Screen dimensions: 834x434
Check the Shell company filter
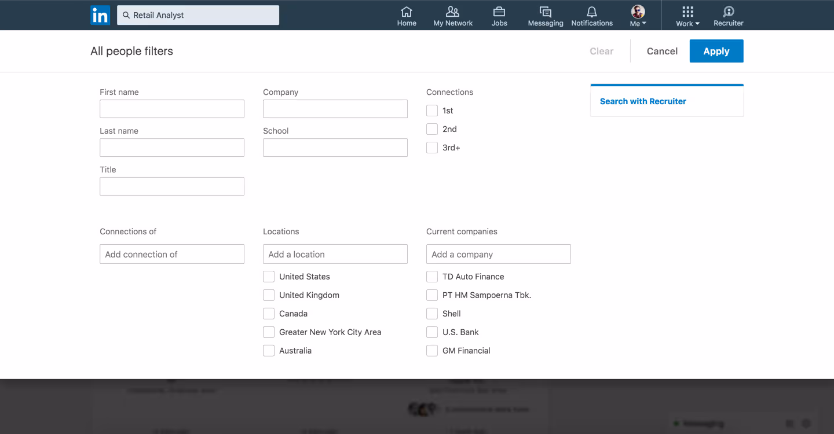tap(431, 313)
